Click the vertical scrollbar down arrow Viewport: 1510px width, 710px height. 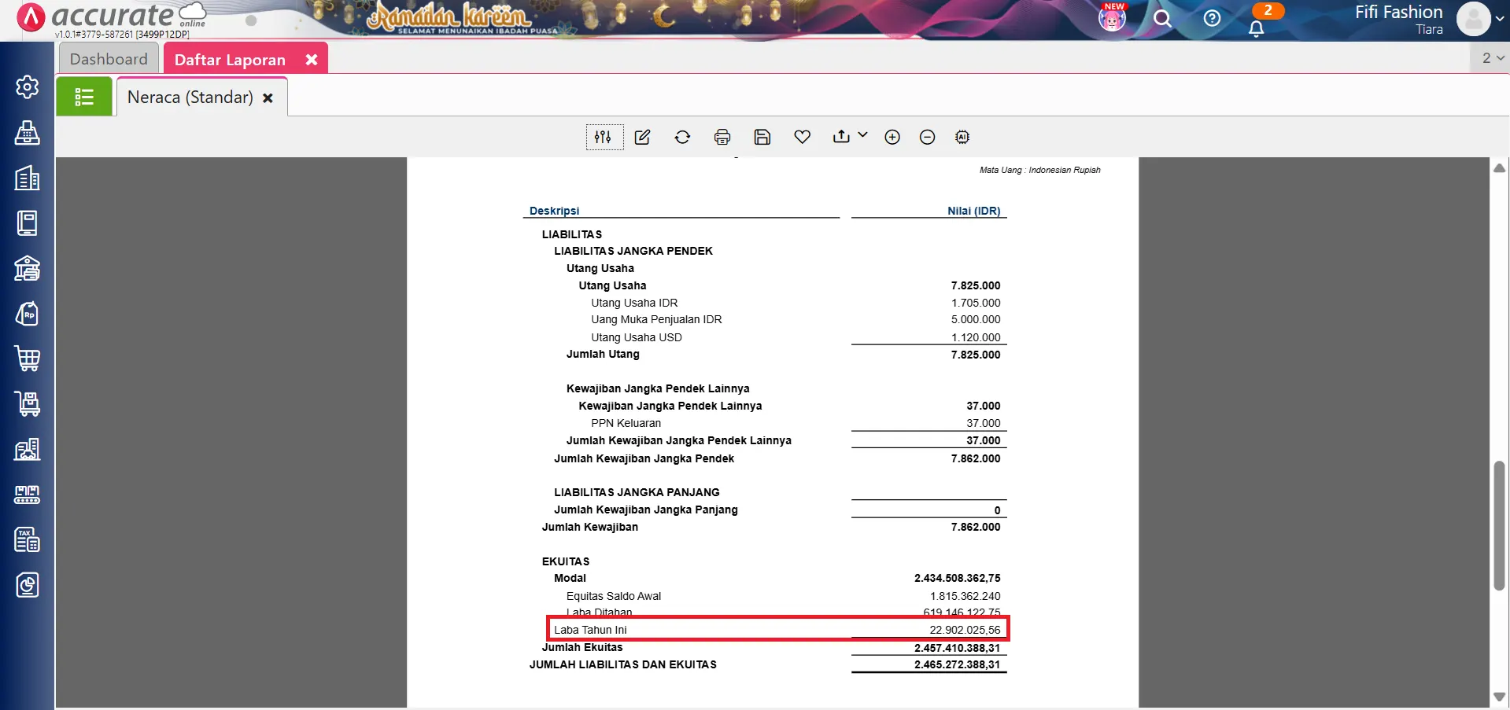(x=1499, y=697)
